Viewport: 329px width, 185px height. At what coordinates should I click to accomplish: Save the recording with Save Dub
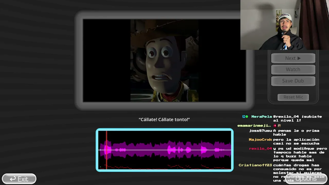tap(293, 81)
